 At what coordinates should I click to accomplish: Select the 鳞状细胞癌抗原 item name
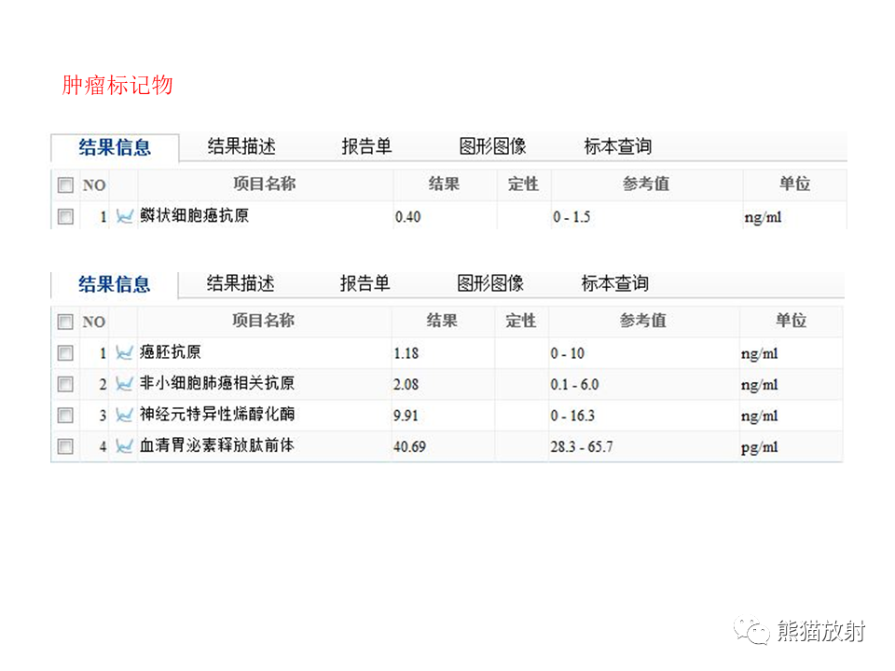click(195, 215)
